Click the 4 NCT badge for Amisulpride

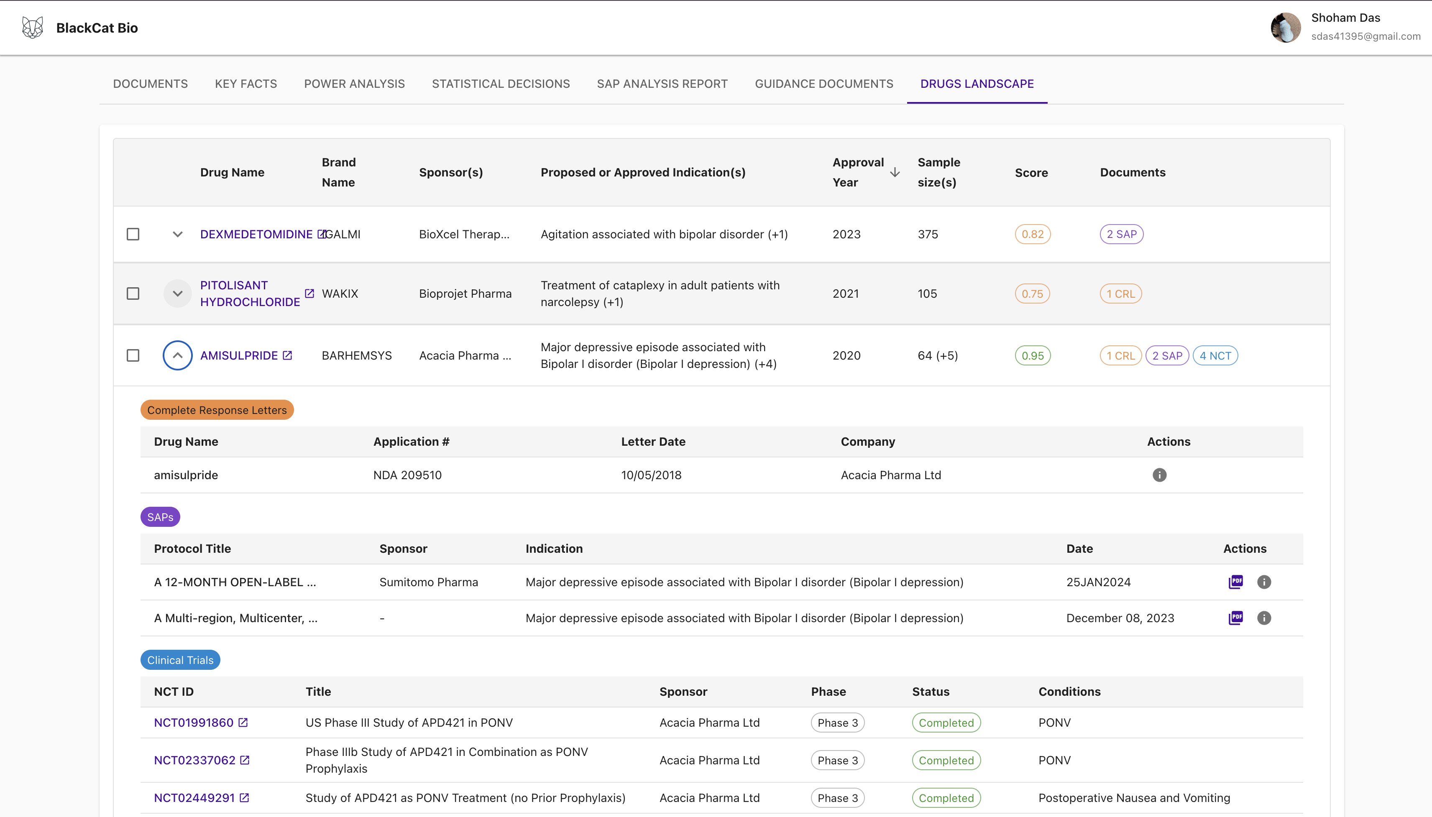1215,355
